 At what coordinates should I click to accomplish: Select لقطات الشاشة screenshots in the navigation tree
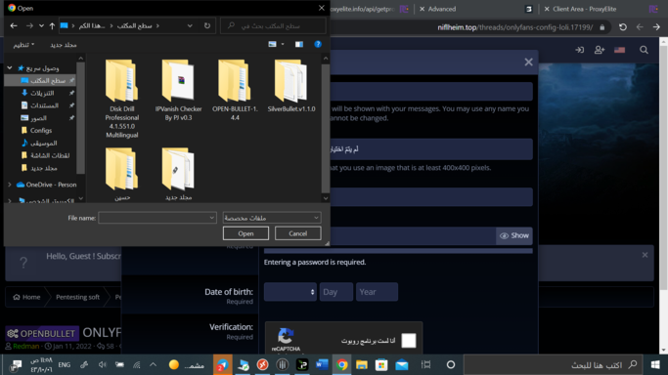[50, 155]
